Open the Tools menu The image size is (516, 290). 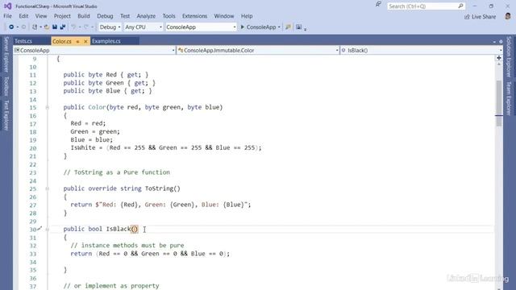click(169, 16)
